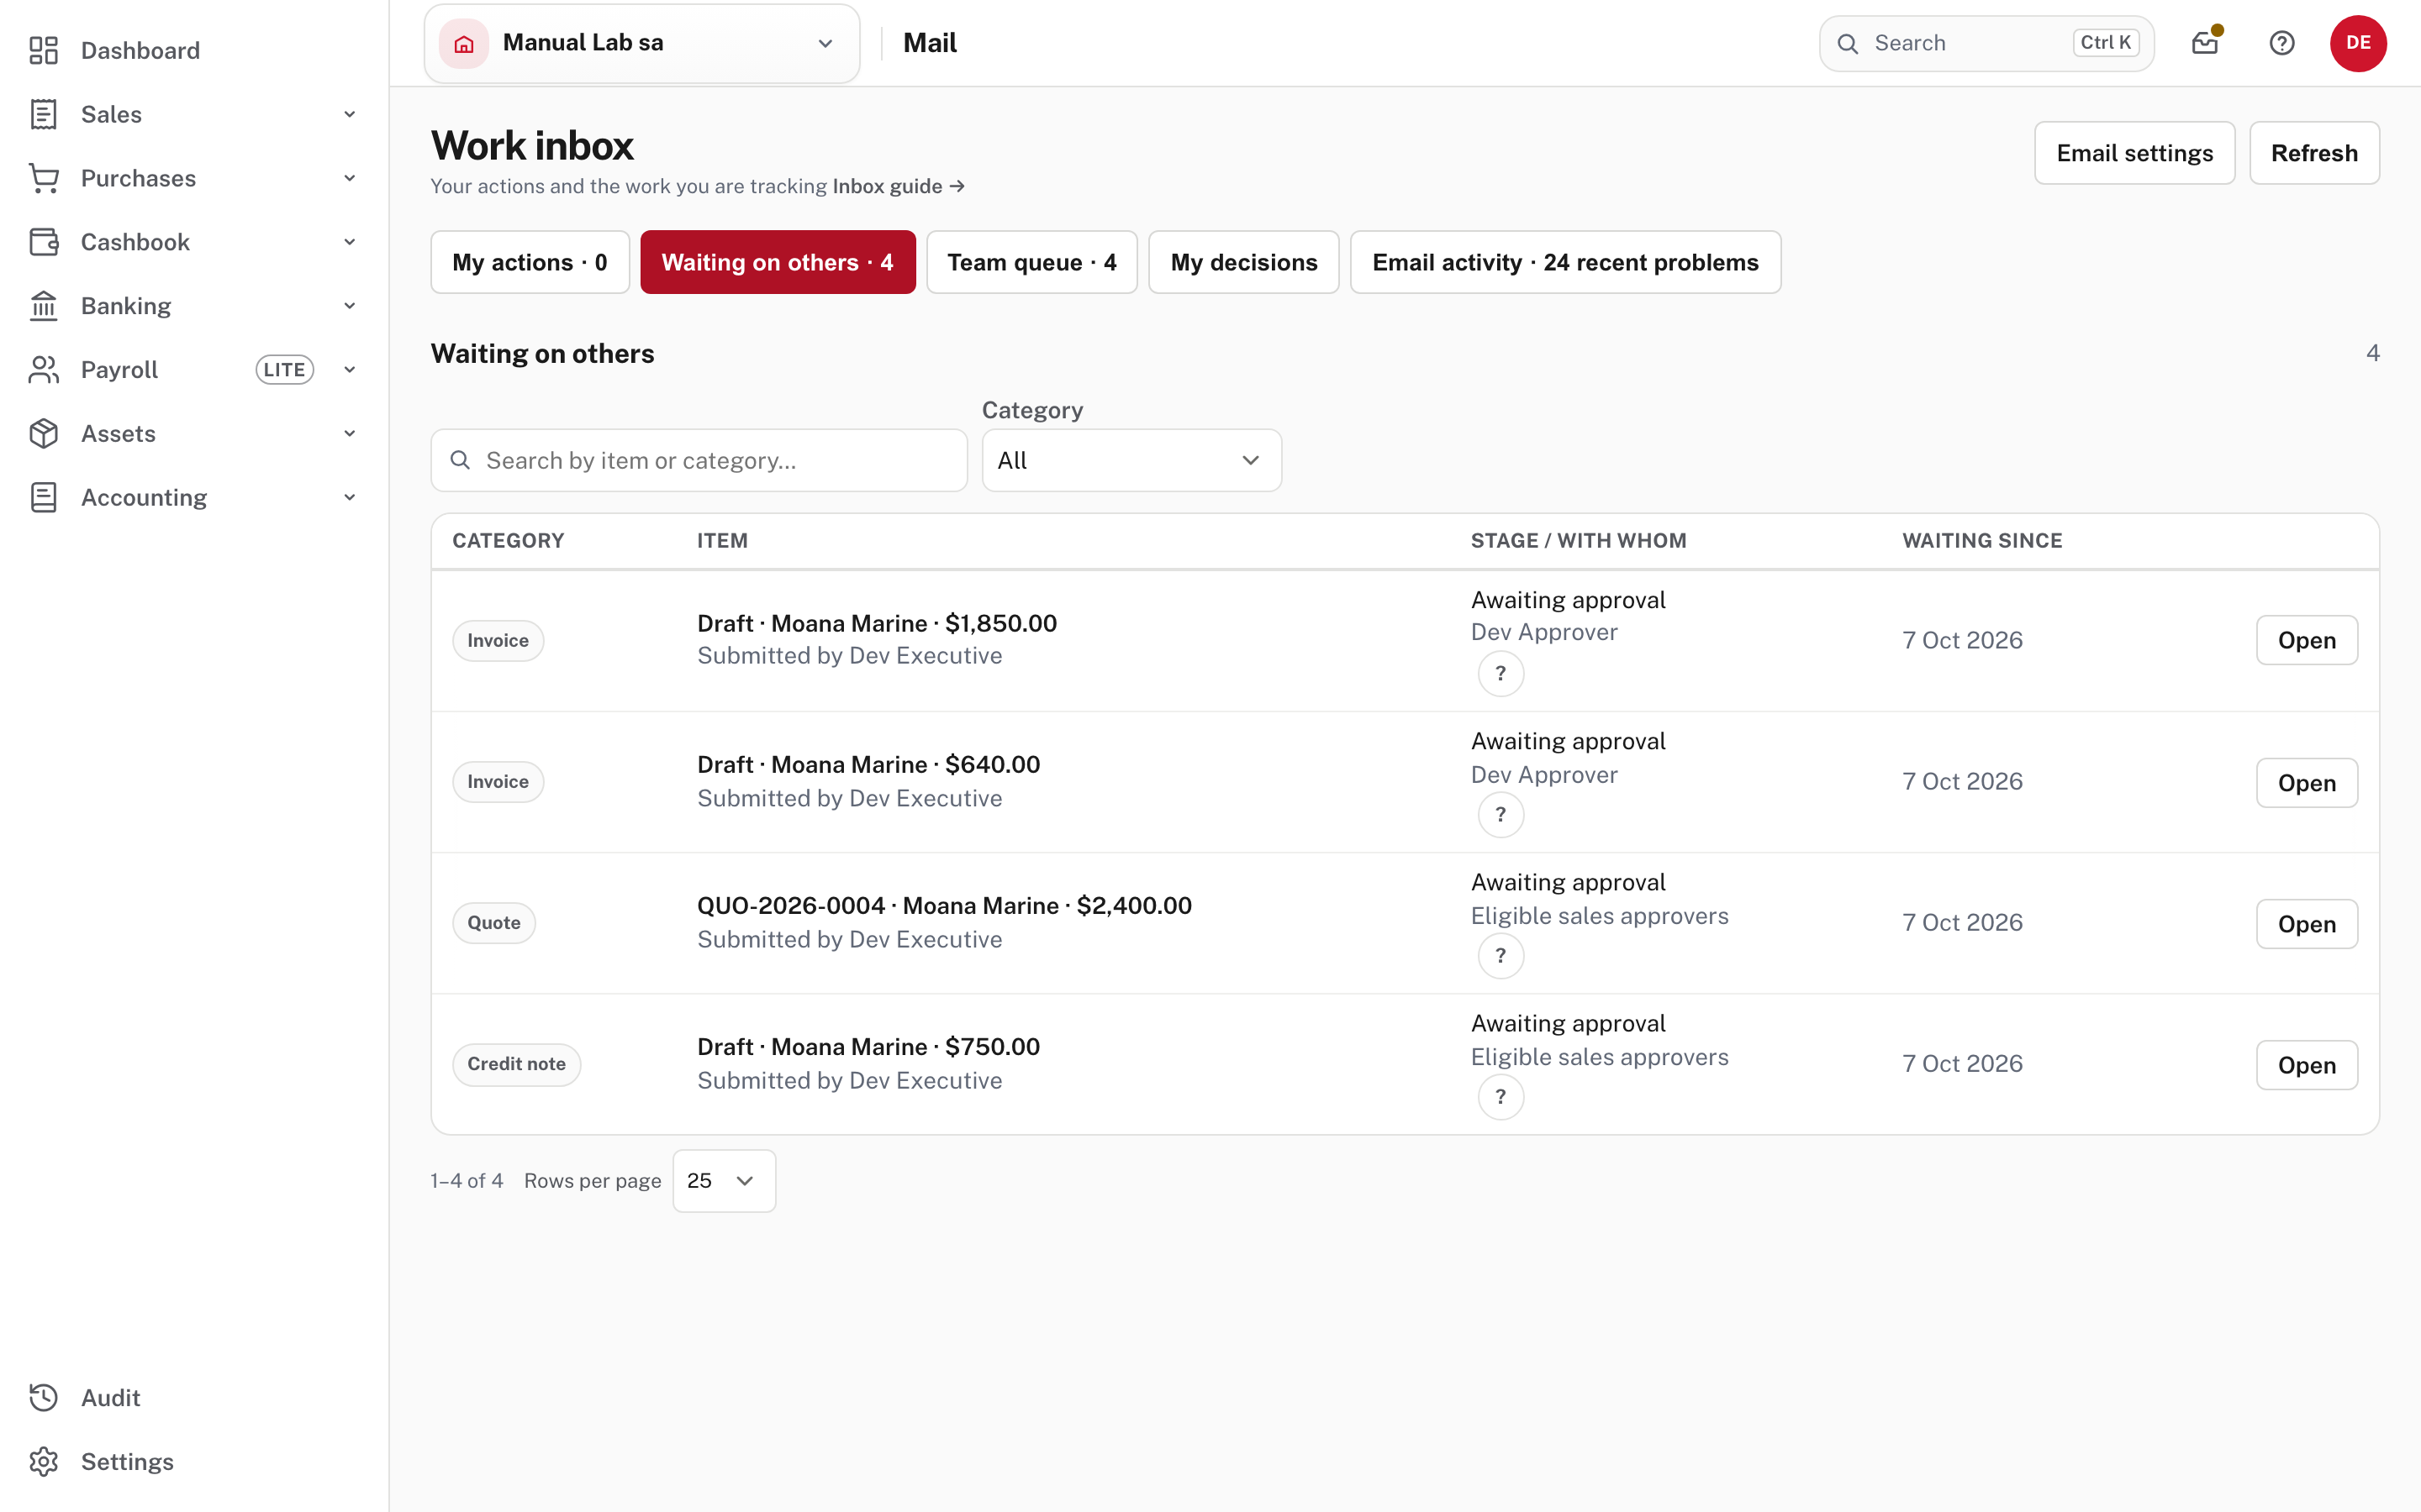
Task: Click the red Manual Lab sa home icon
Action: 464,43
